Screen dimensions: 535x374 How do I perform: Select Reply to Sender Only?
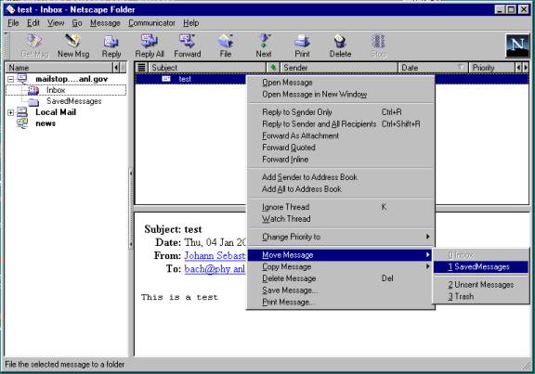341,112
